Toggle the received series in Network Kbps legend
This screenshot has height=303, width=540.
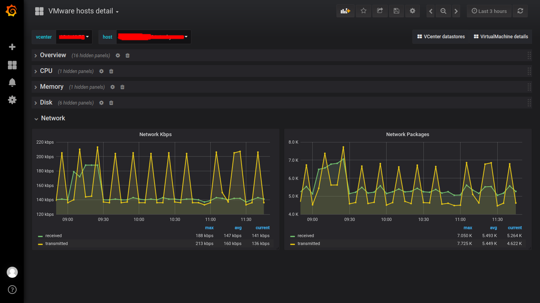pyautogui.click(x=53, y=236)
